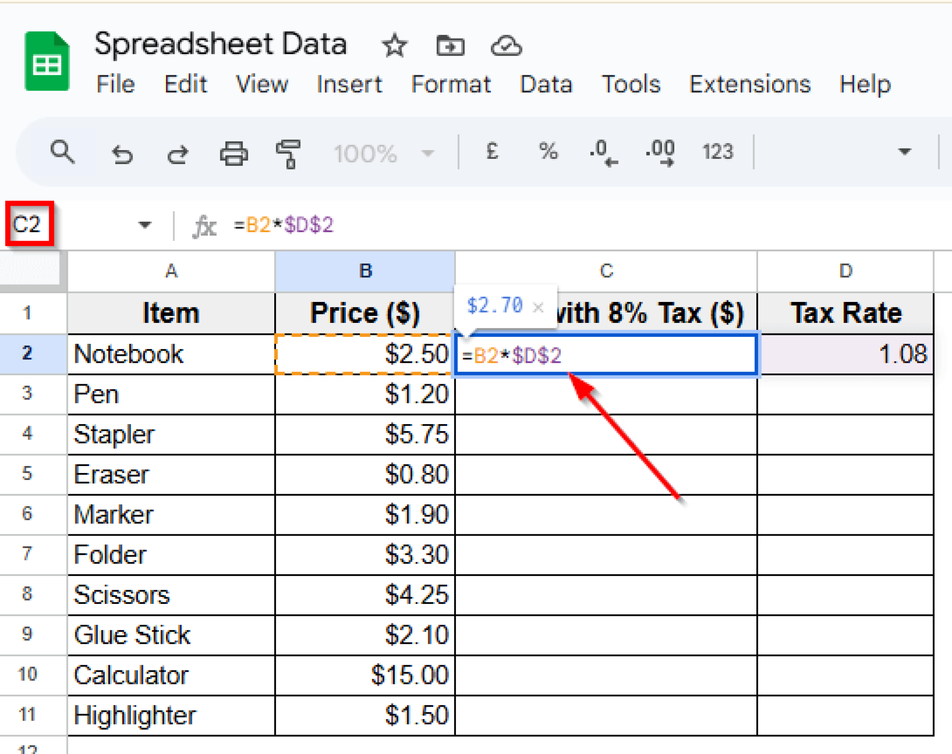Screen dimensions: 952x754
Task: Format selection as currency
Action: 493,152
